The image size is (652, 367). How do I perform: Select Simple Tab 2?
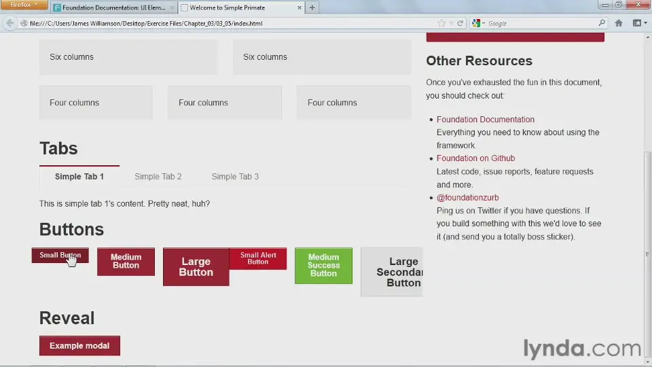pos(158,177)
